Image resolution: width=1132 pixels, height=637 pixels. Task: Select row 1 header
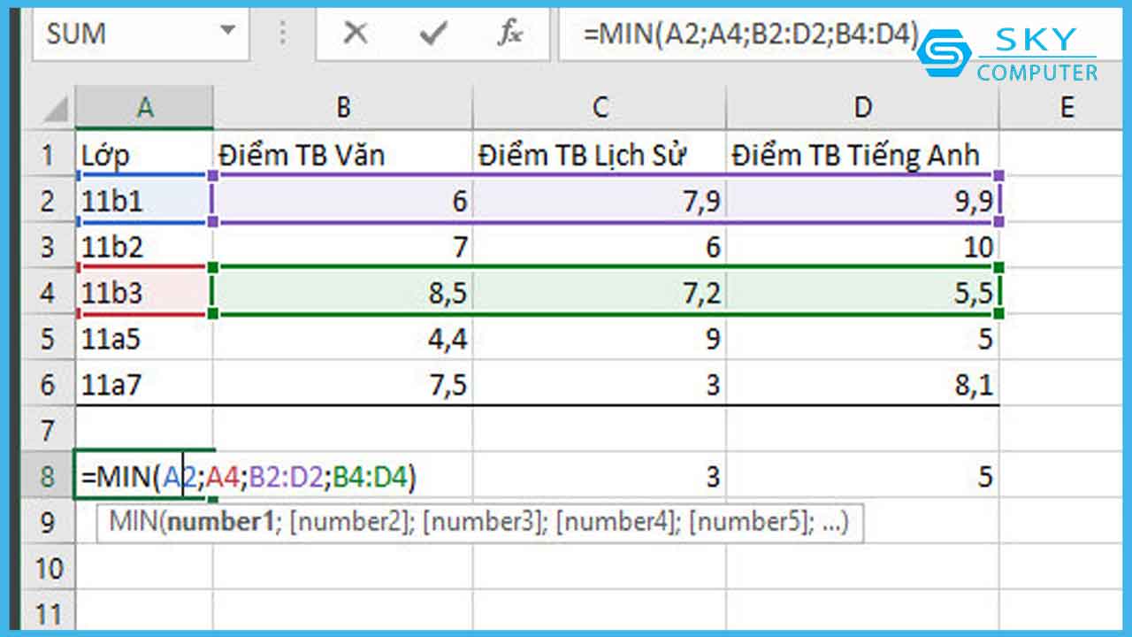(47, 156)
